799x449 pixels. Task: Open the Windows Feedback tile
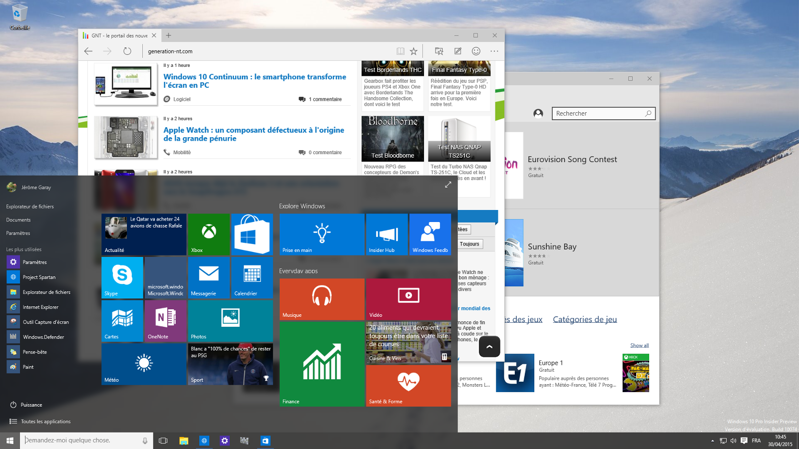coord(430,234)
